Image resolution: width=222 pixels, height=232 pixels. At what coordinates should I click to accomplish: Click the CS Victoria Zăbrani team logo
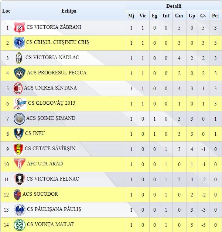click(19, 28)
